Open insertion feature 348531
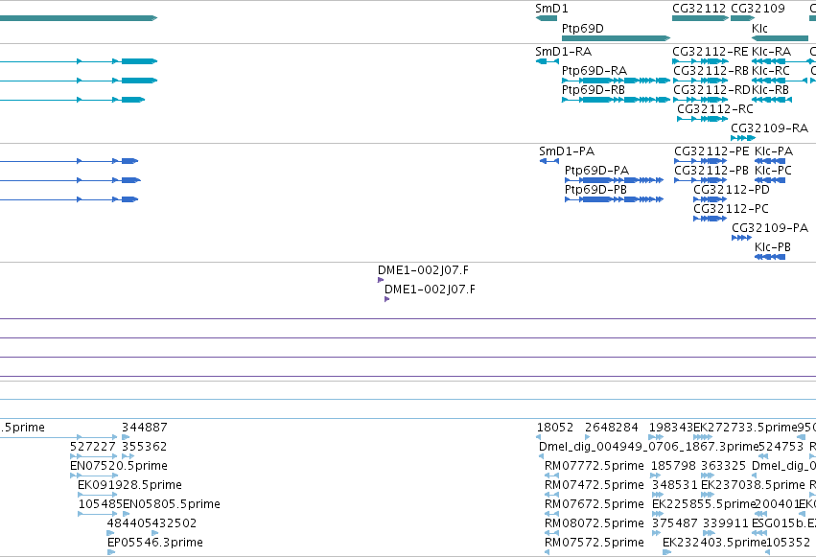 click(658, 495)
